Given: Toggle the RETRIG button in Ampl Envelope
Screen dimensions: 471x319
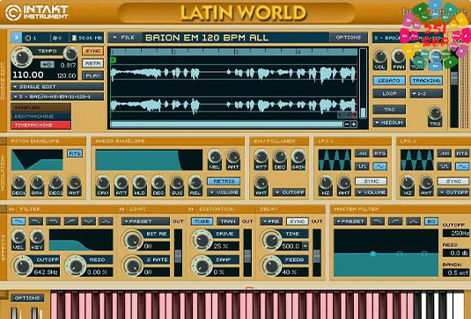Looking at the screenshot, I should 224,181.
